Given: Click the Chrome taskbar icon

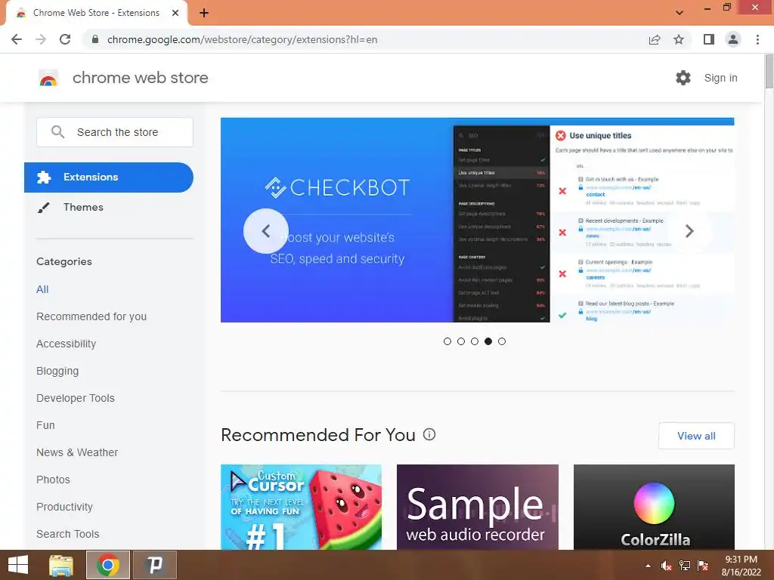Looking at the screenshot, I should [108, 565].
